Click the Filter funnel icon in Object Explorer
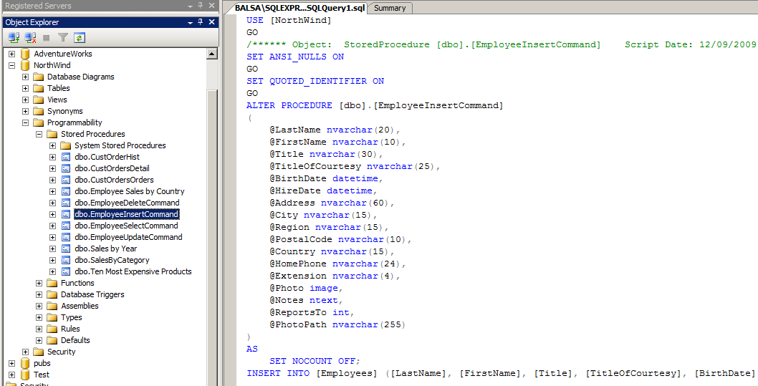This screenshot has width=758, height=386. [63, 37]
